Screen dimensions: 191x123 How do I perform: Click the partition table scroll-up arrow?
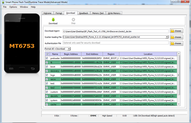pos(178,53)
